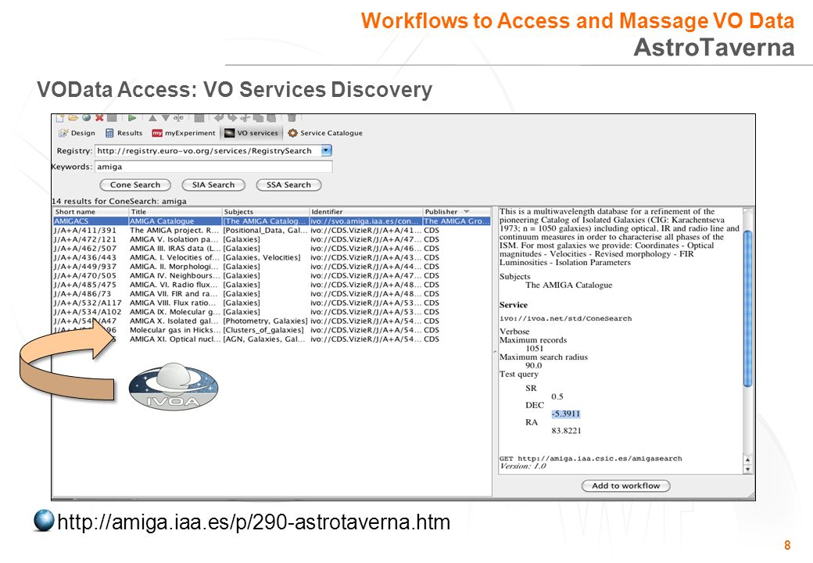Click the paste icon in the toolbar
The image size is (813, 563).
(x=270, y=117)
